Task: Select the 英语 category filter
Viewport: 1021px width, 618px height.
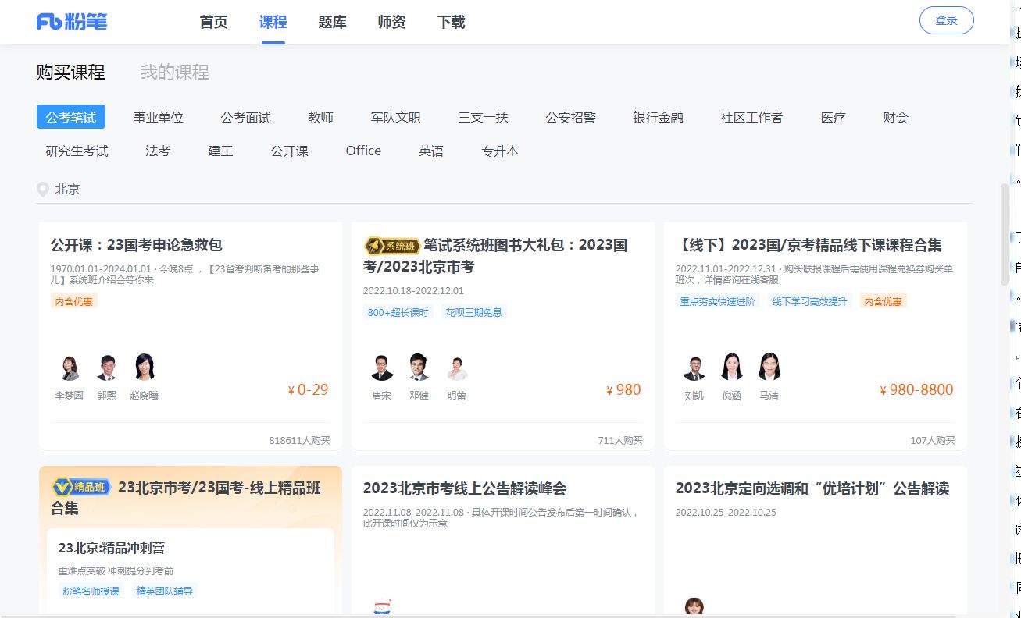Action: pyautogui.click(x=431, y=150)
